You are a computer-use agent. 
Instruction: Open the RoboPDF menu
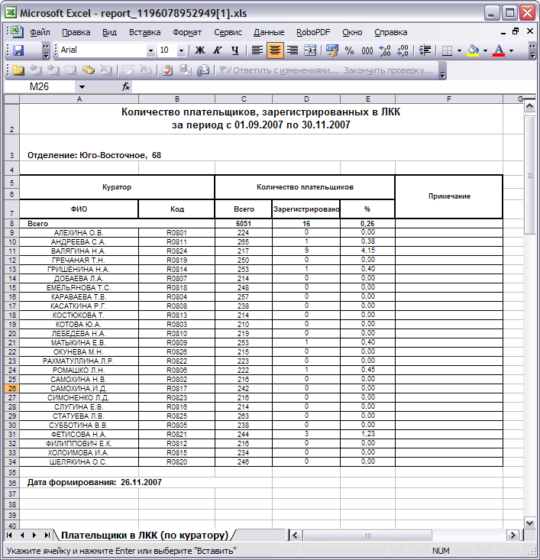(313, 32)
